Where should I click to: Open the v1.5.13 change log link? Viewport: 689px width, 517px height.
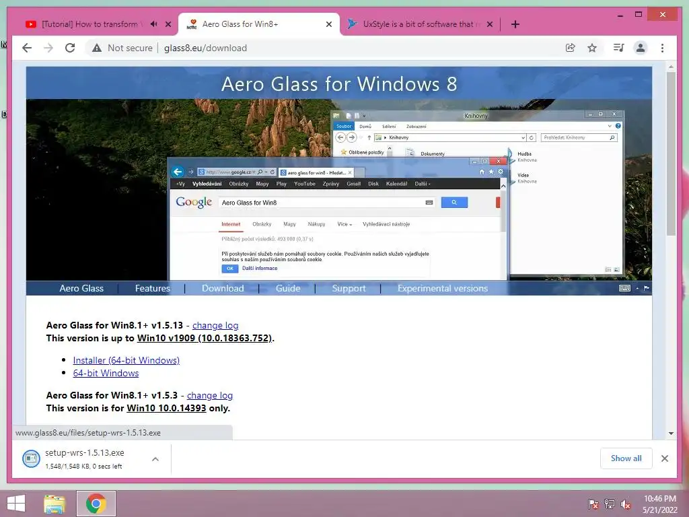pos(215,325)
